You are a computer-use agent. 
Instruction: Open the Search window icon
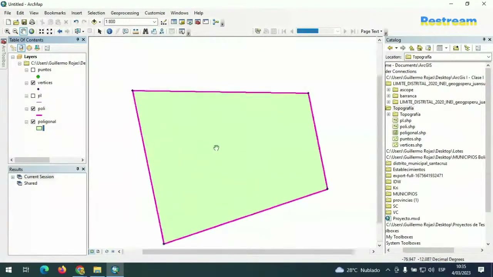189,22
